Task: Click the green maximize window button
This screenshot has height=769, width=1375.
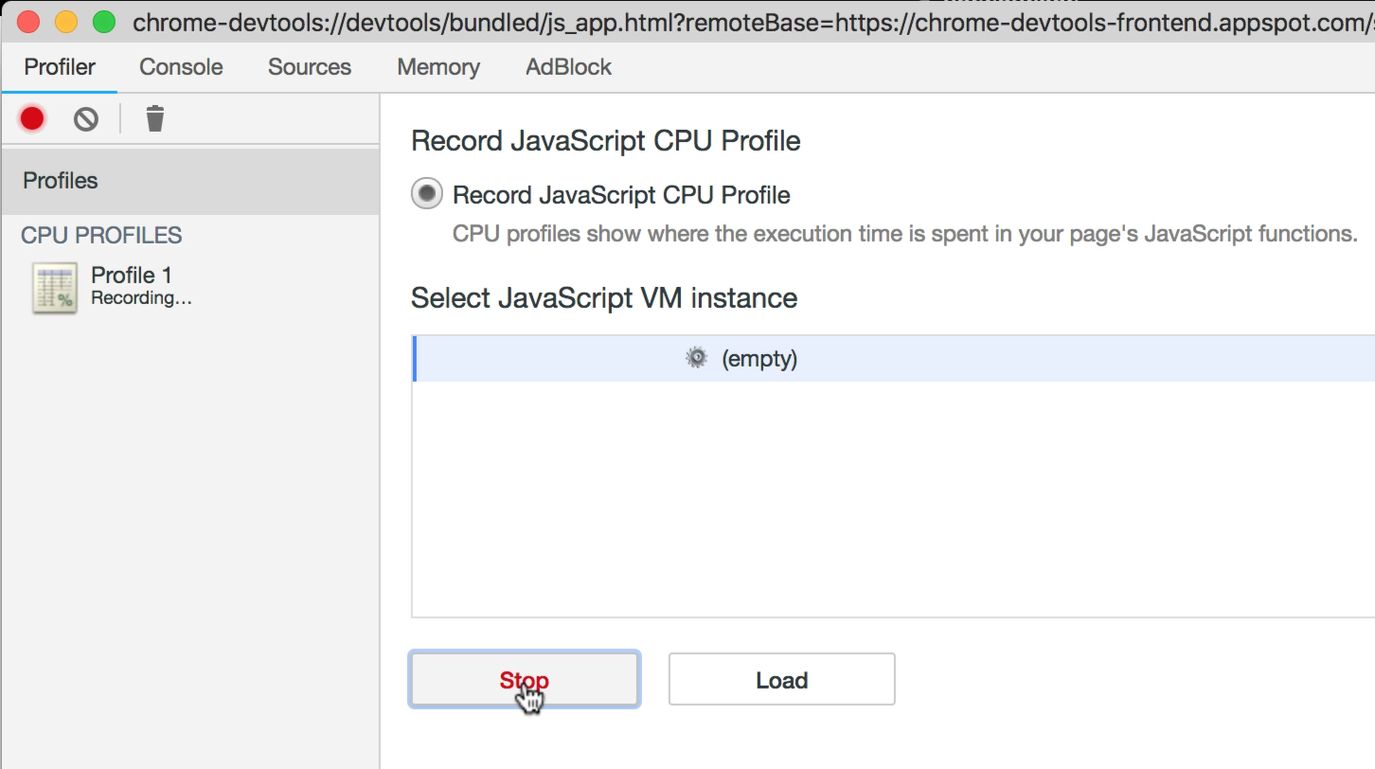Action: [104, 22]
